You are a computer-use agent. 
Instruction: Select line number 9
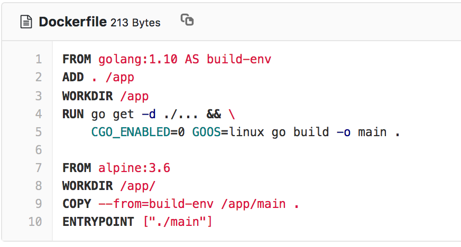click(x=39, y=204)
